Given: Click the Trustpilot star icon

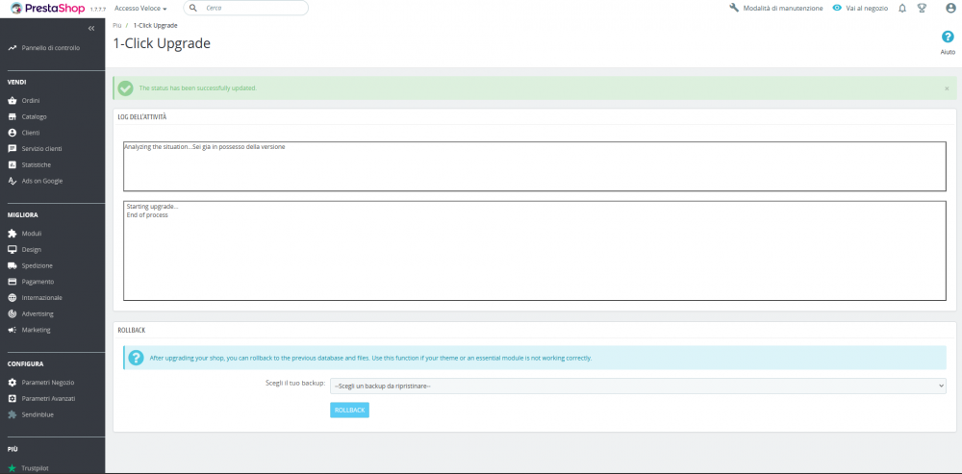Looking at the screenshot, I should [x=12, y=468].
